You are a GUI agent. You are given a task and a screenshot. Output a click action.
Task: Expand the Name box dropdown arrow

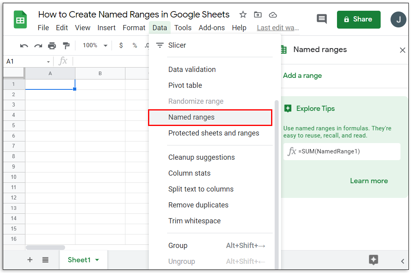(x=48, y=62)
